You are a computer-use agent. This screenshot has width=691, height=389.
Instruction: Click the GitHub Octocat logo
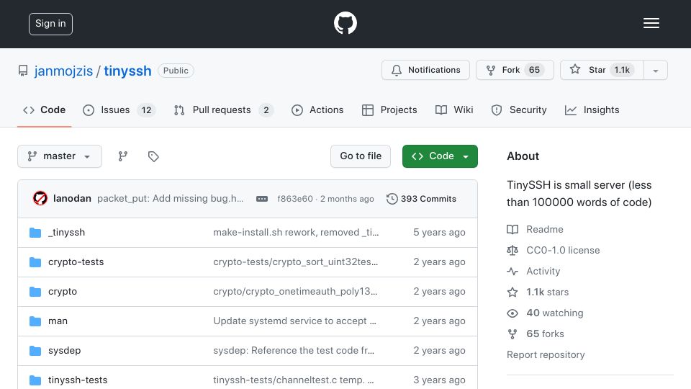[345, 23]
